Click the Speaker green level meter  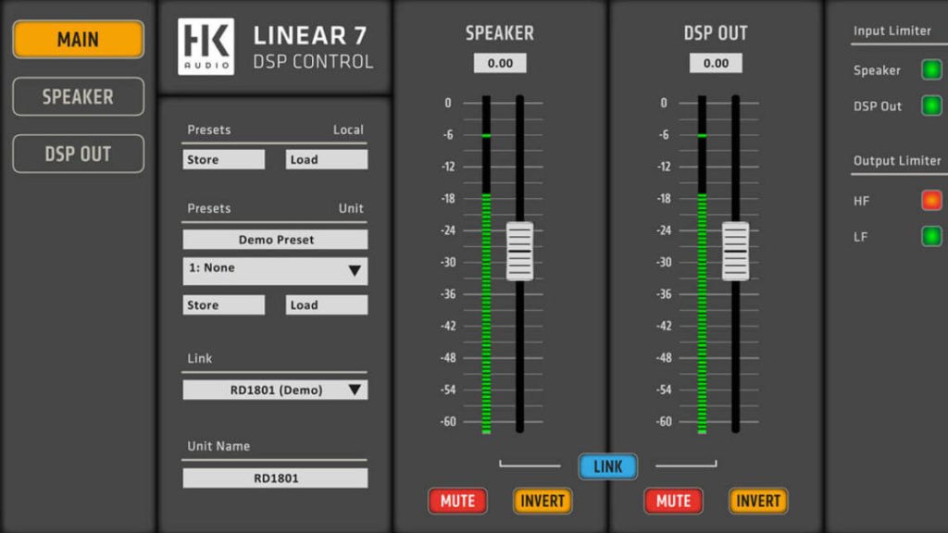486,265
